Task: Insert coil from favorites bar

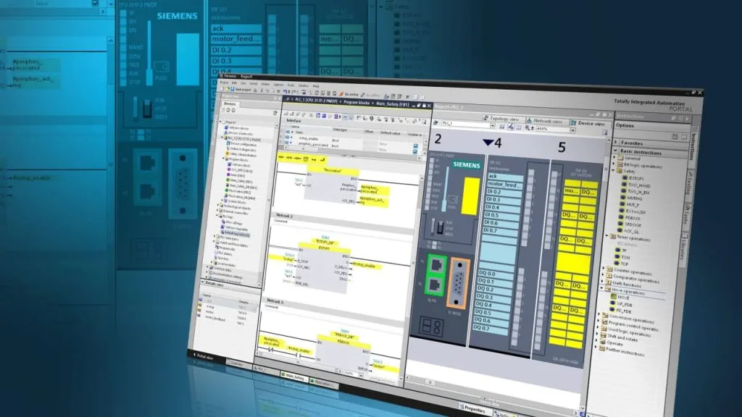Action: (x=298, y=158)
